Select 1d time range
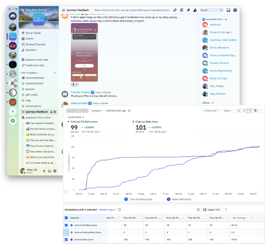 239,110
